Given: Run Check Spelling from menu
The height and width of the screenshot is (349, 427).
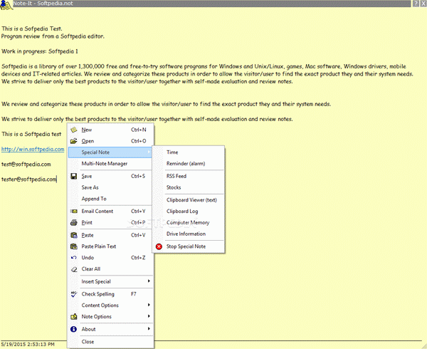Looking at the screenshot, I should (110, 294).
